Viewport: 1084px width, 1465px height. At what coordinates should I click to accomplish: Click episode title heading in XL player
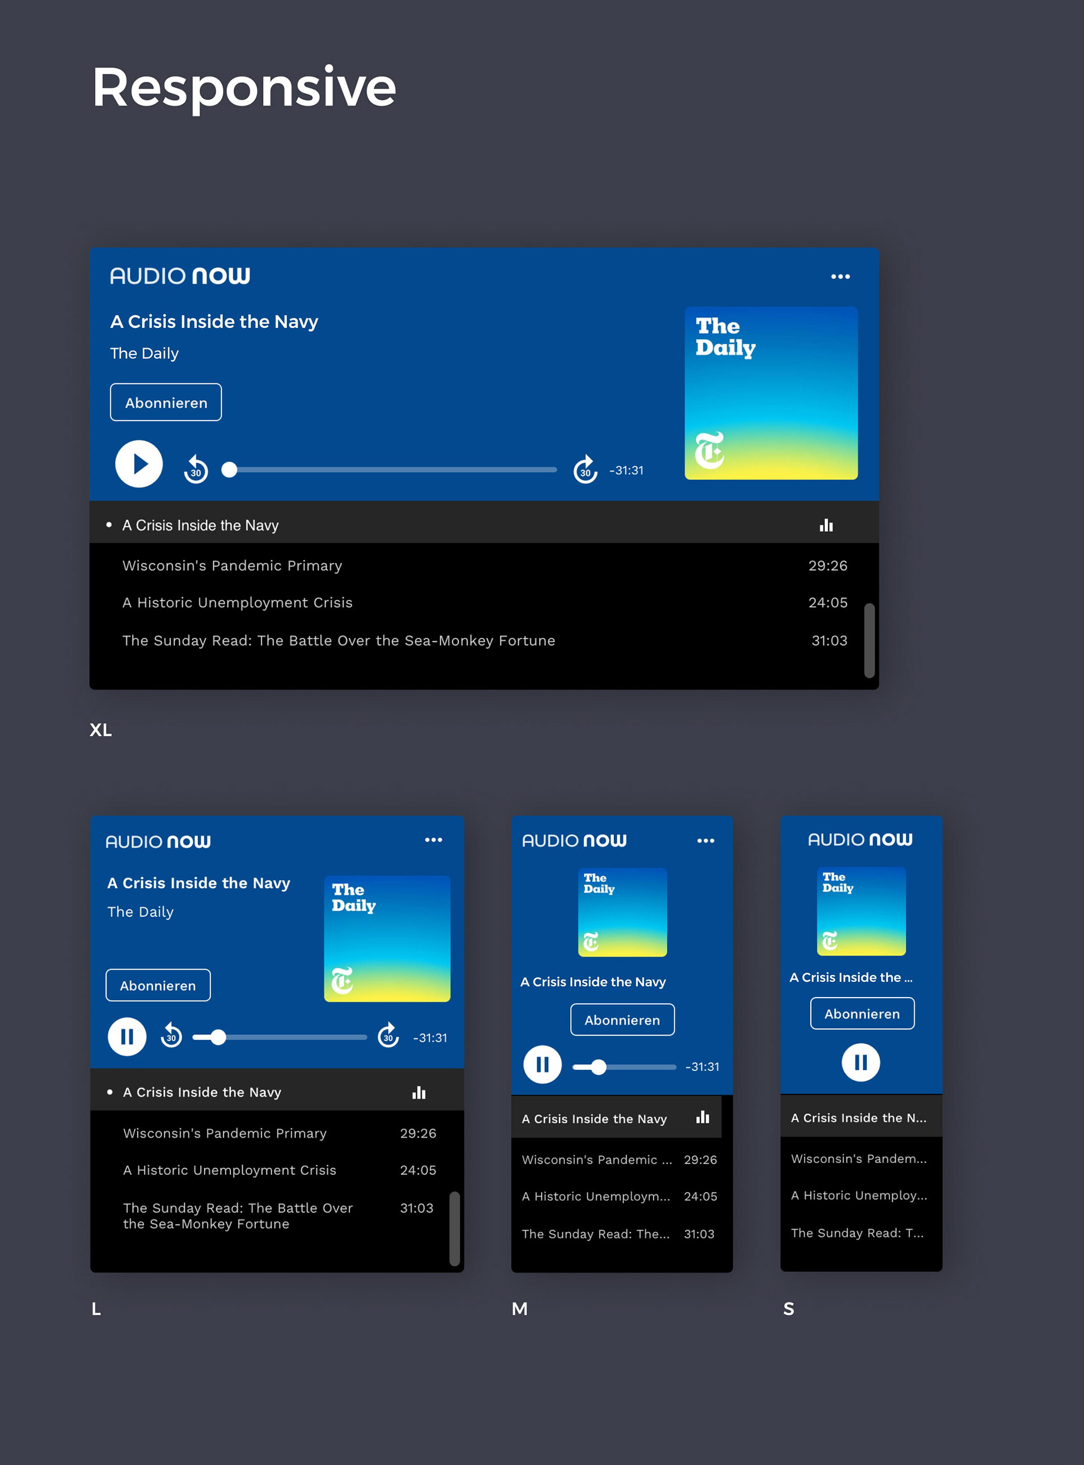[214, 321]
